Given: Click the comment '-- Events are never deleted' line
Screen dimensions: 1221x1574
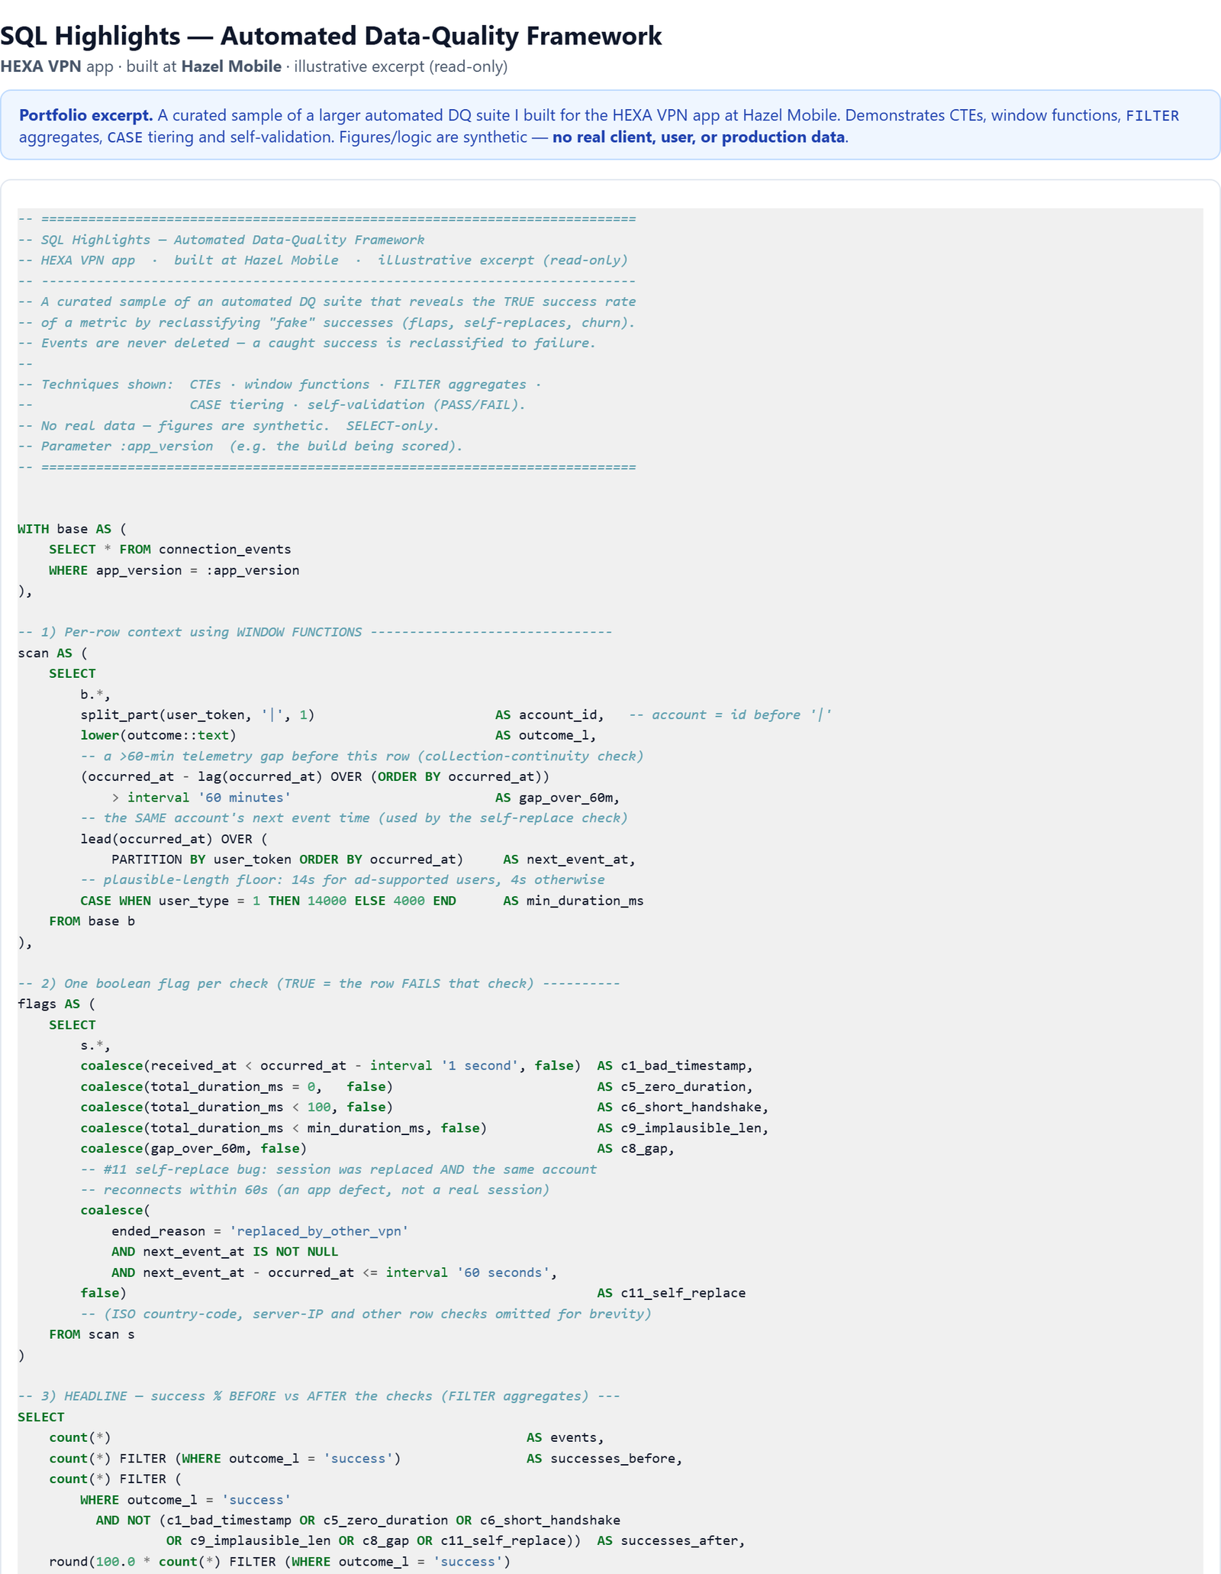Looking at the screenshot, I should tap(307, 344).
